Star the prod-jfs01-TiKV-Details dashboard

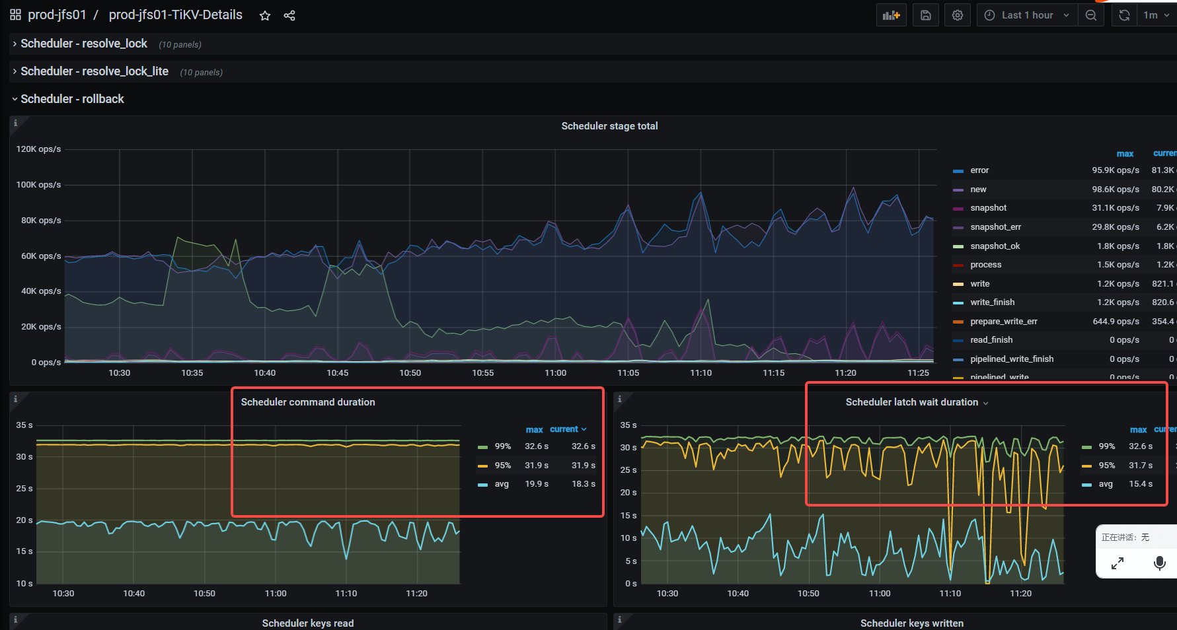(265, 16)
